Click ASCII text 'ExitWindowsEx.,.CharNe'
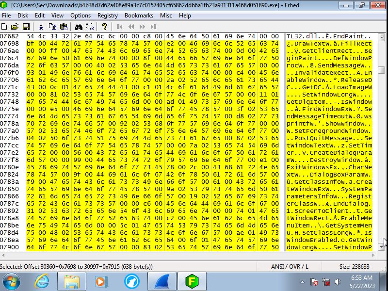 [329, 167]
